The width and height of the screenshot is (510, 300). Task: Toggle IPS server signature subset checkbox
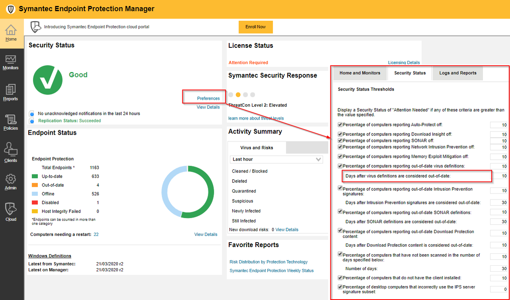point(340,287)
